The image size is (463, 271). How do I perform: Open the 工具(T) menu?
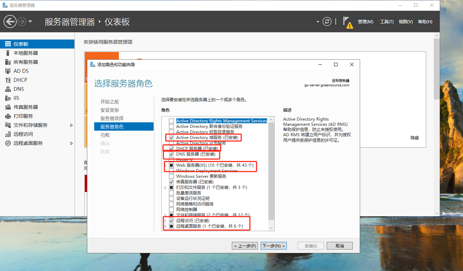387,22
